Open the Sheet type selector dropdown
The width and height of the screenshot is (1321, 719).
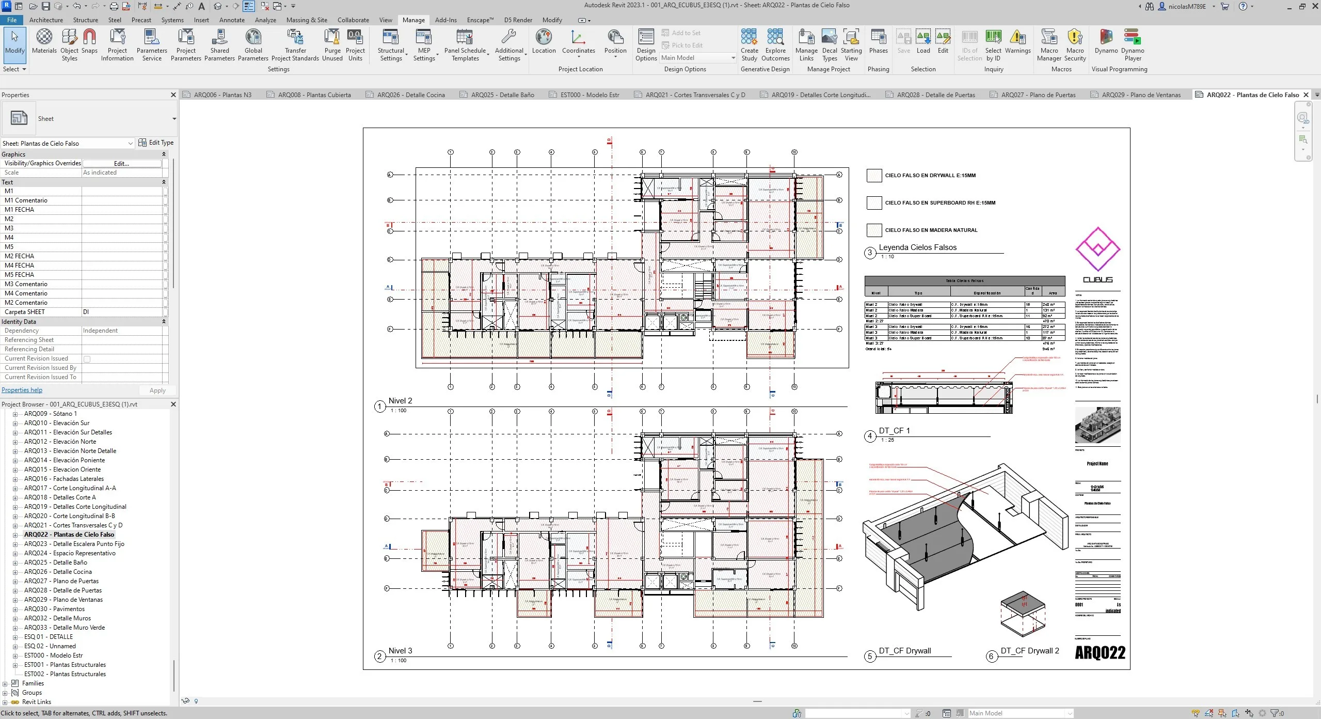[174, 119]
